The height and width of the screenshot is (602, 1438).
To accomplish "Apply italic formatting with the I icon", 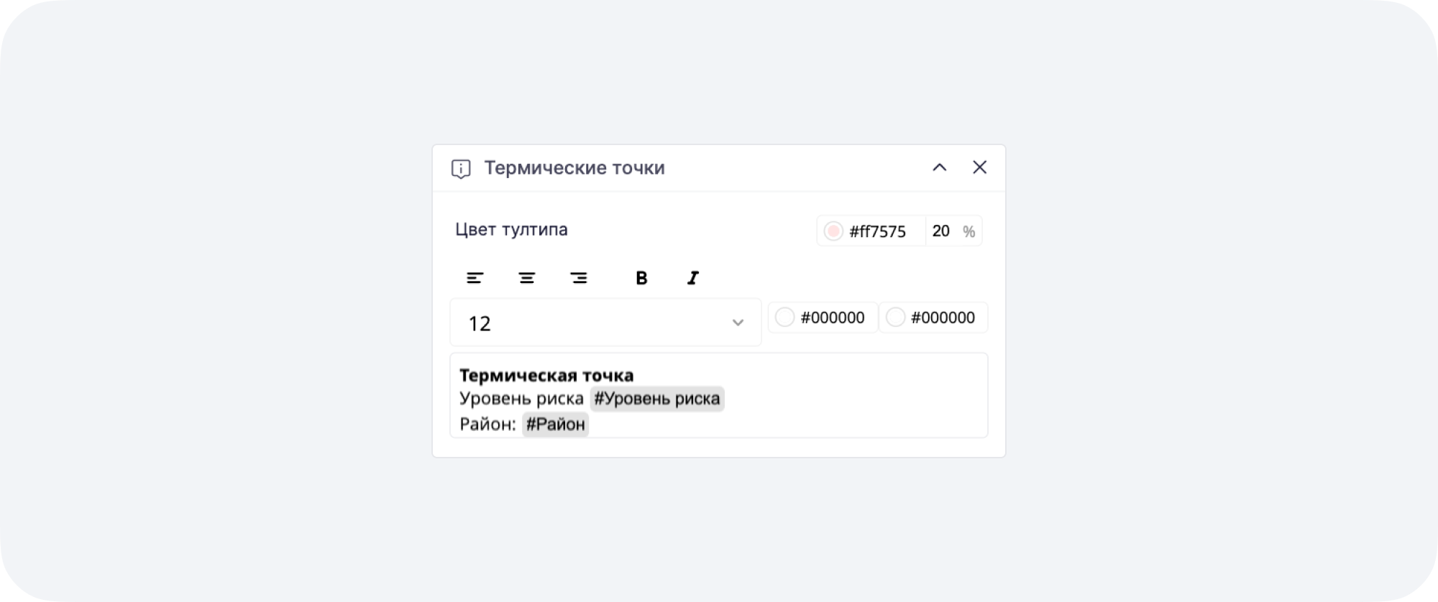I will (692, 277).
